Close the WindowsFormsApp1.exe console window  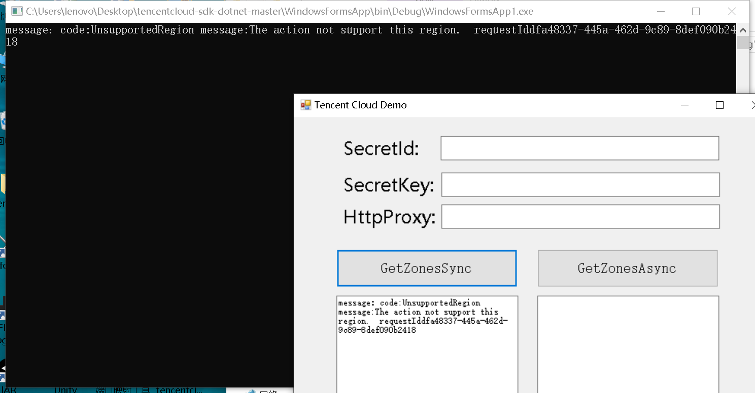pos(732,11)
